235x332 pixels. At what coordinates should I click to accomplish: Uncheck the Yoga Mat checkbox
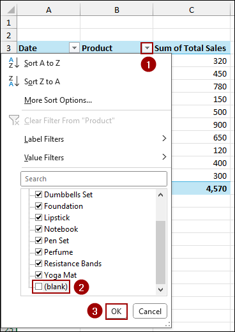point(38,275)
